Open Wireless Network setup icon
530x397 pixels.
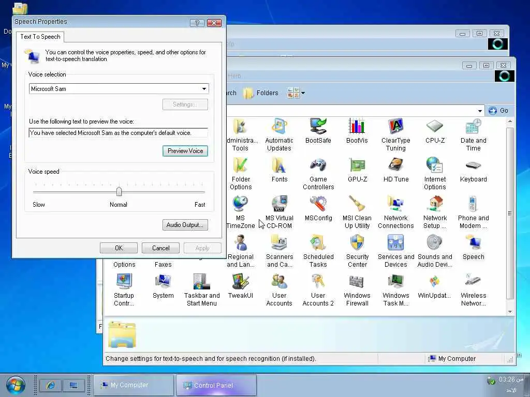click(473, 290)
